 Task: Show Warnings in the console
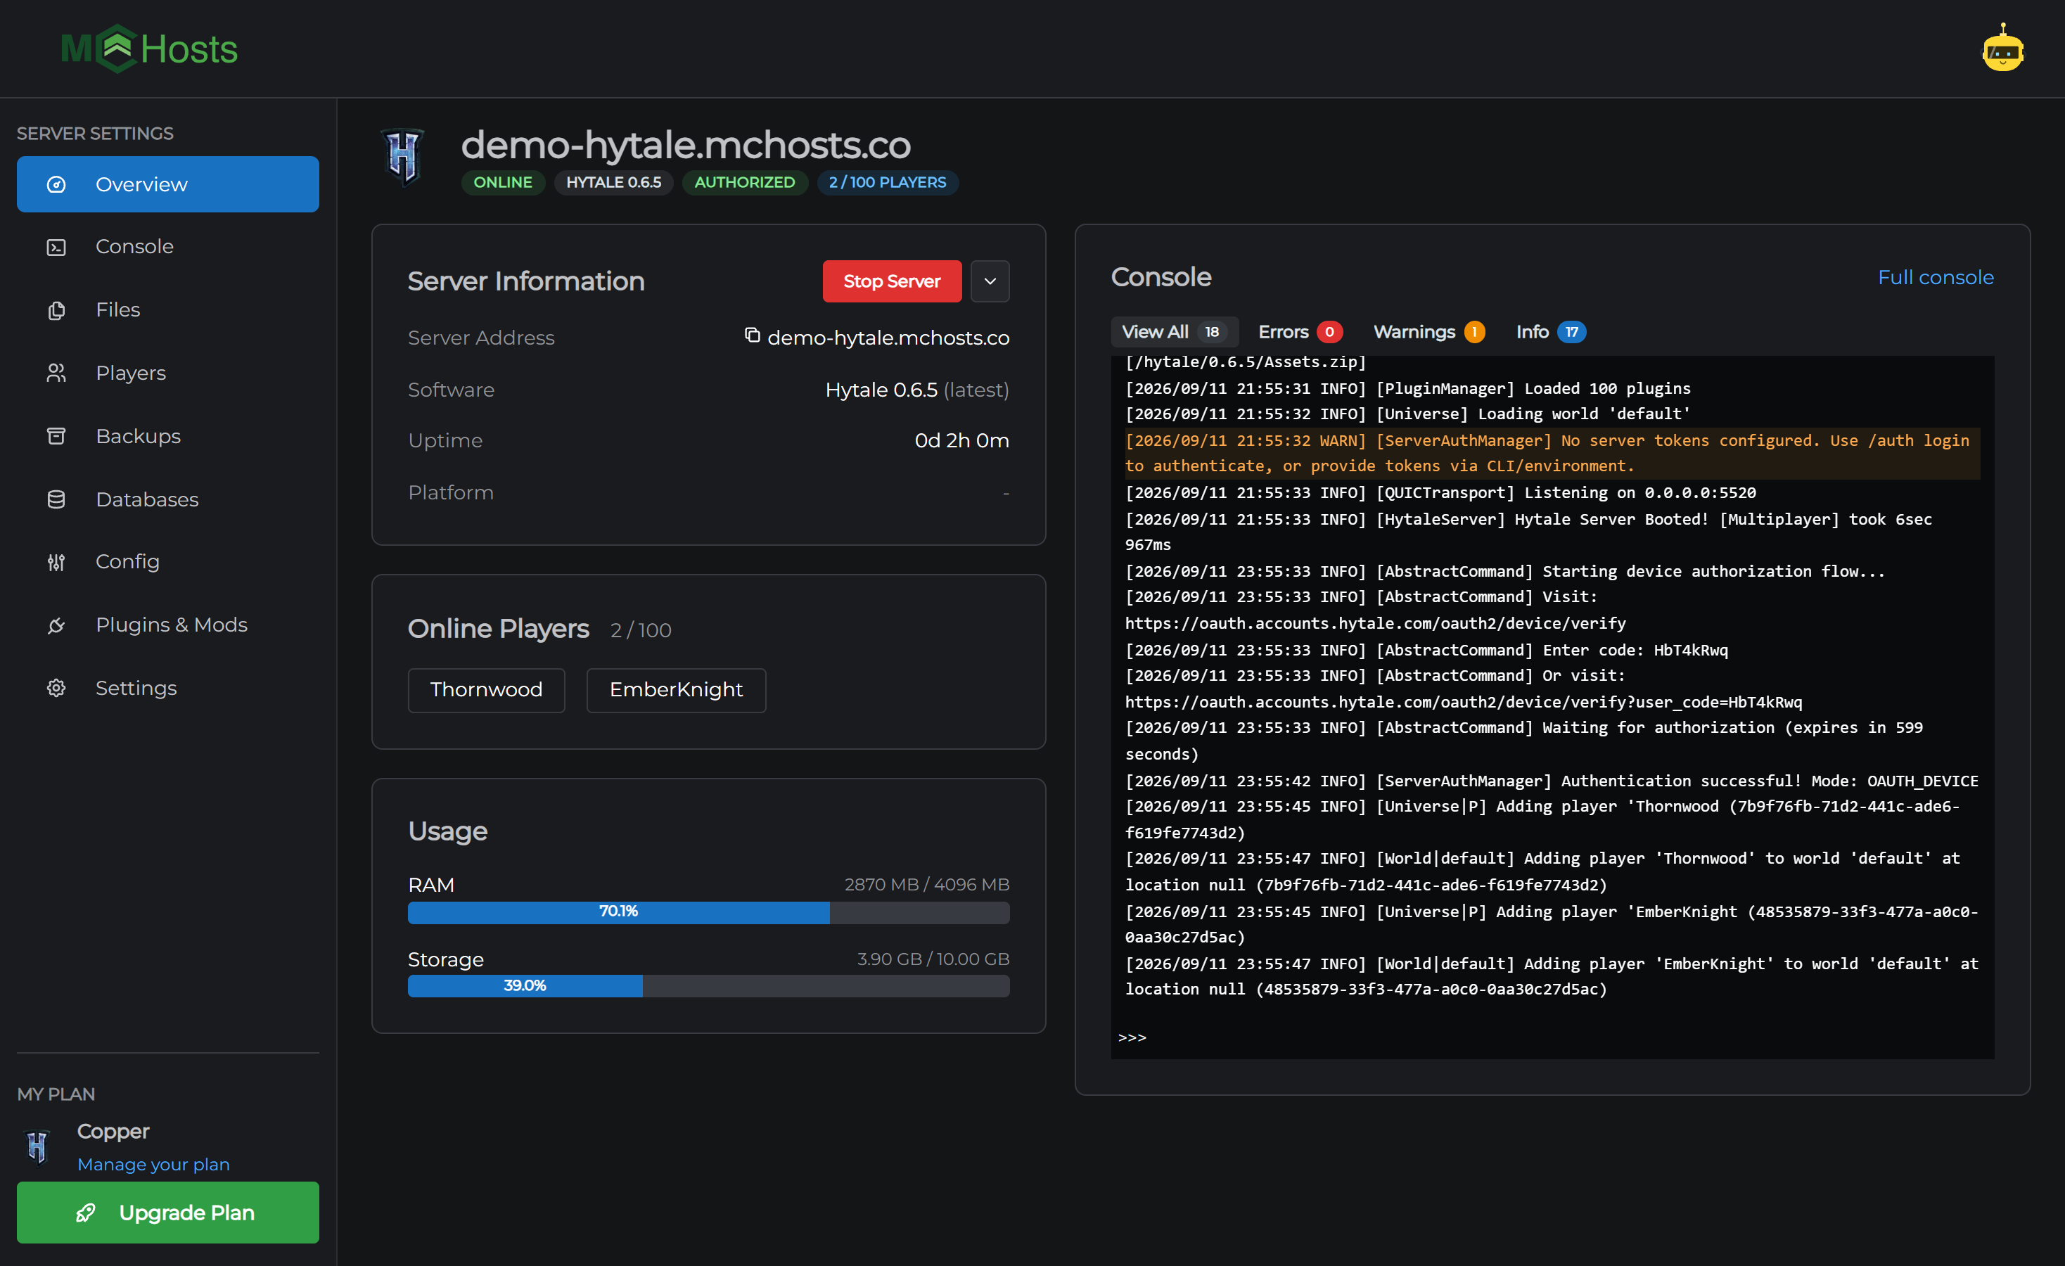tap(1429, 332)
